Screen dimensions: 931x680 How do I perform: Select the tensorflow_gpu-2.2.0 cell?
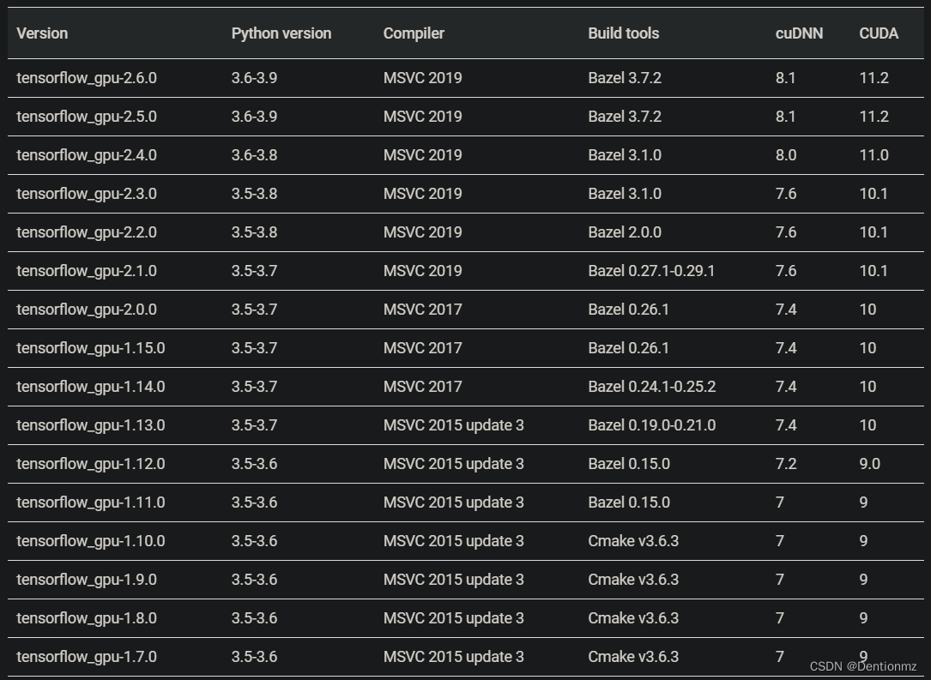pos(87,232)
